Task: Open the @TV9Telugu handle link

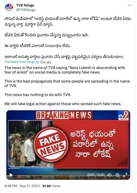Action: (26, 10)
